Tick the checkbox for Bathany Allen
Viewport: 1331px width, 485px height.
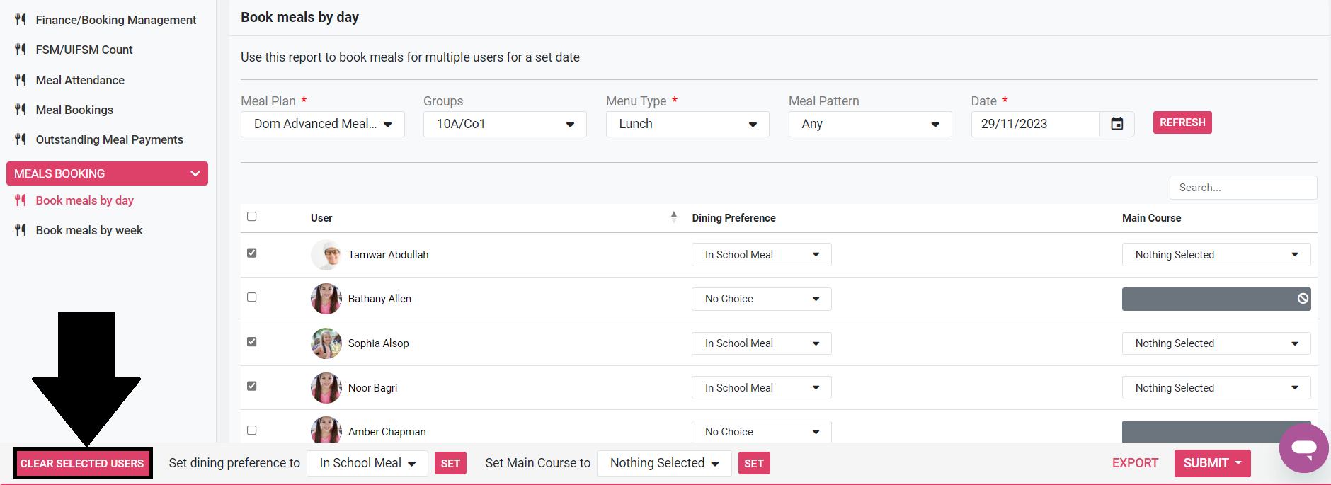[x=251, y=297]
